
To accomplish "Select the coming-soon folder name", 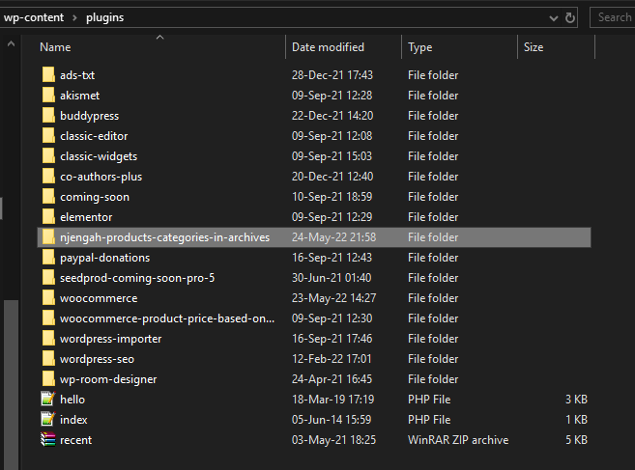I will coord(95,197).
